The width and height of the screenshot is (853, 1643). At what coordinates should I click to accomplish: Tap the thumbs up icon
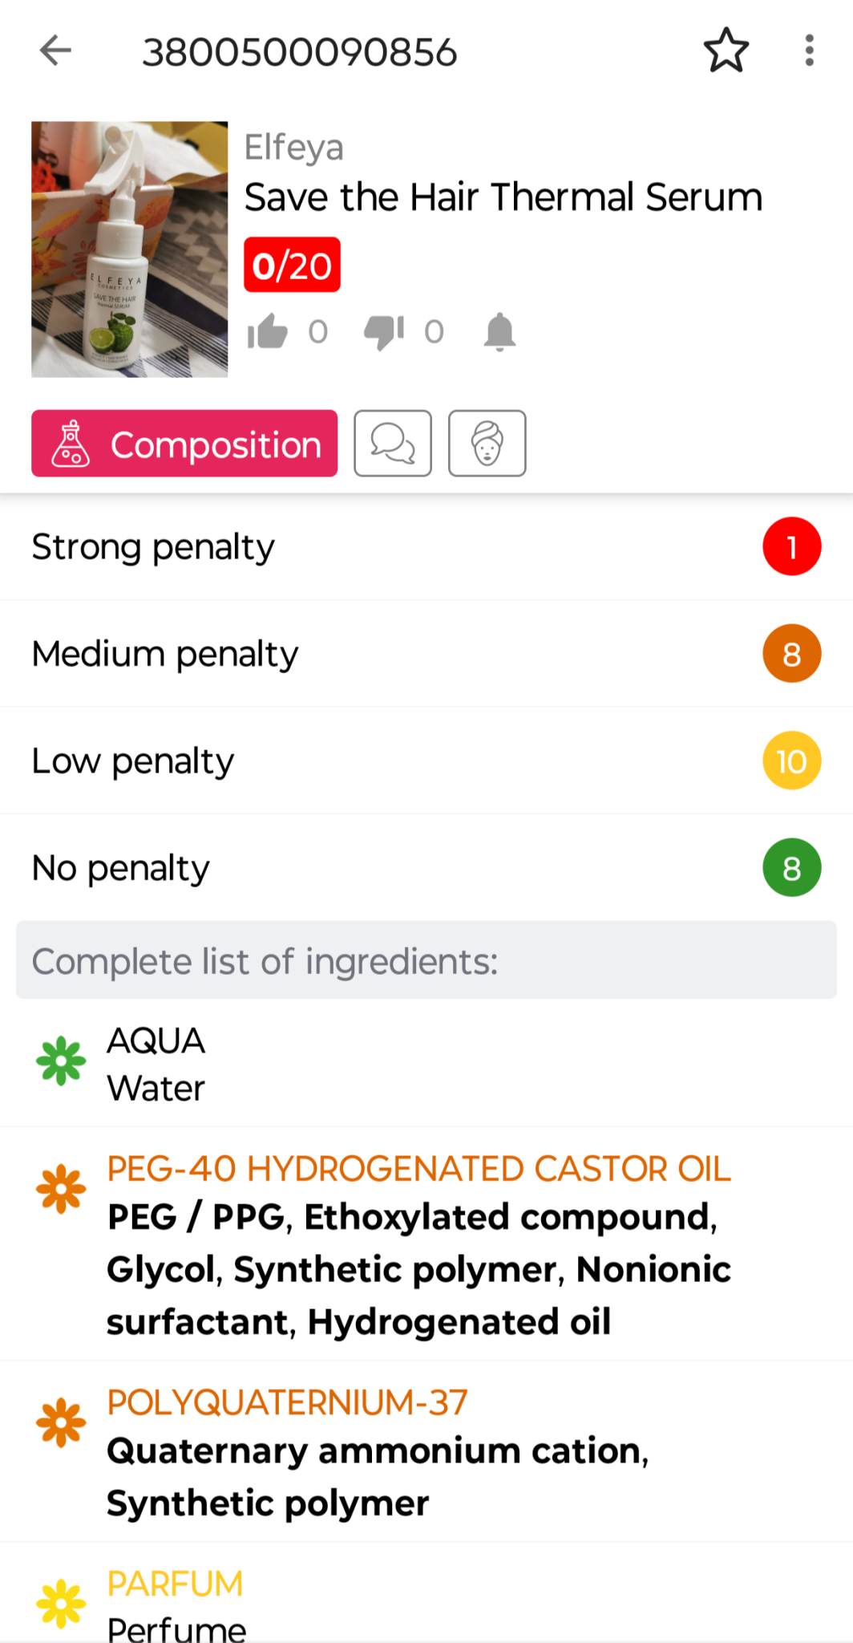[x=267, y=331]
